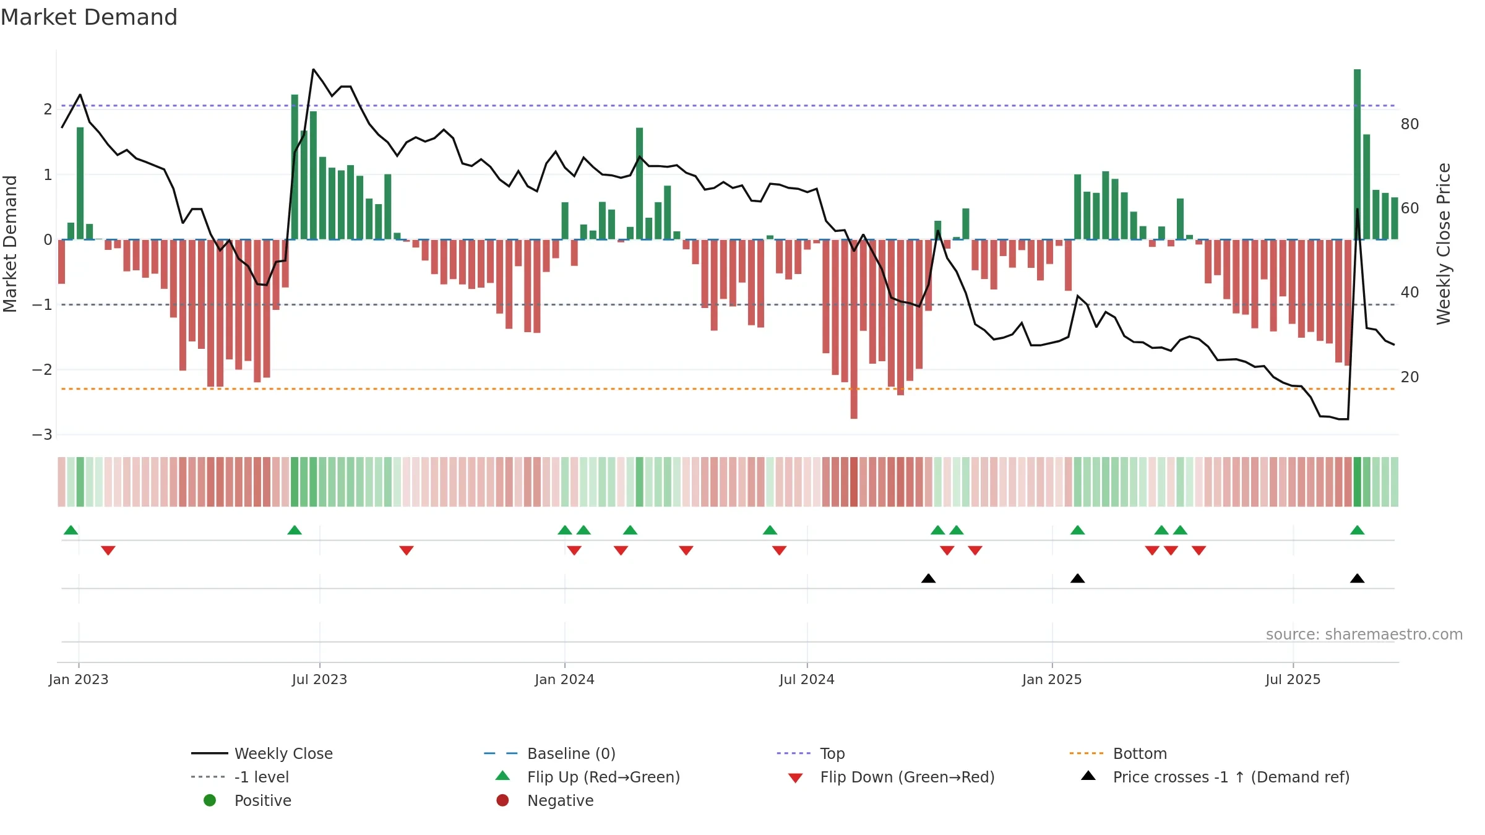Toggle the Flip Up (Red→Green) legend entry
Image resolution: width=1485 pixels, height=835 pixels.
point(588,777)
